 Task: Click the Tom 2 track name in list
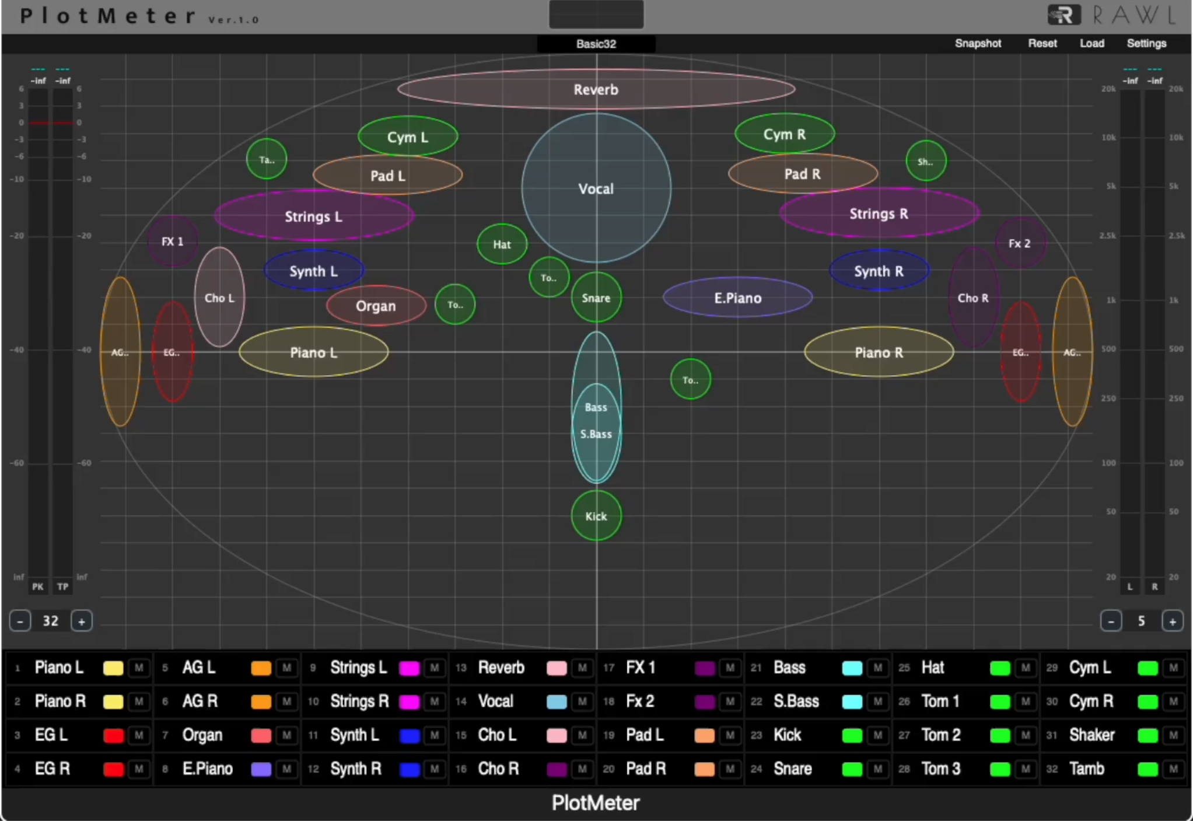pos(940,735)
